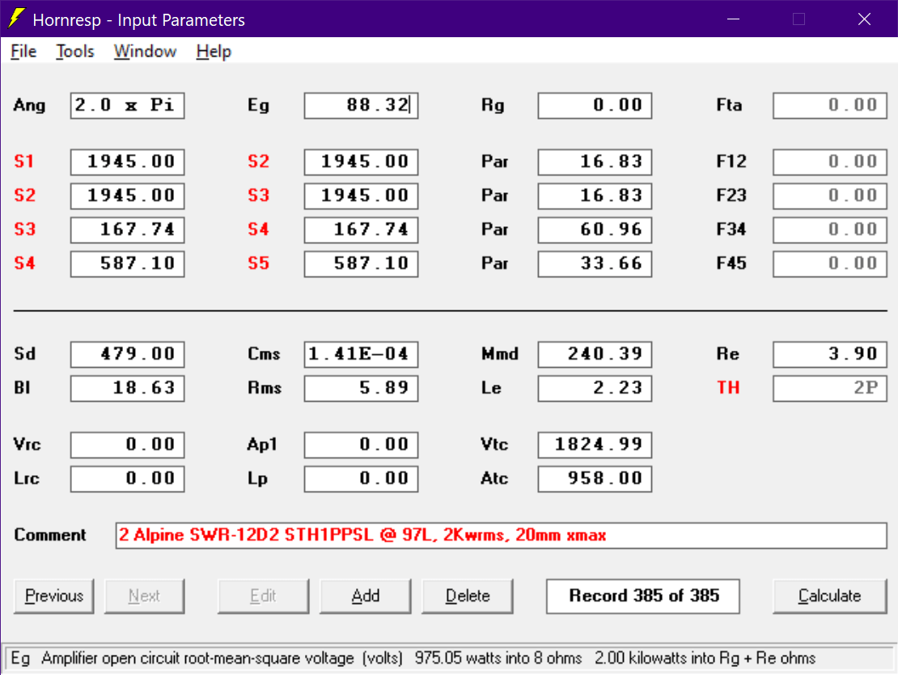This screenshot has height=675, width=898.
Task: Click the TH field showing 2P
Action: pos(829,388)
